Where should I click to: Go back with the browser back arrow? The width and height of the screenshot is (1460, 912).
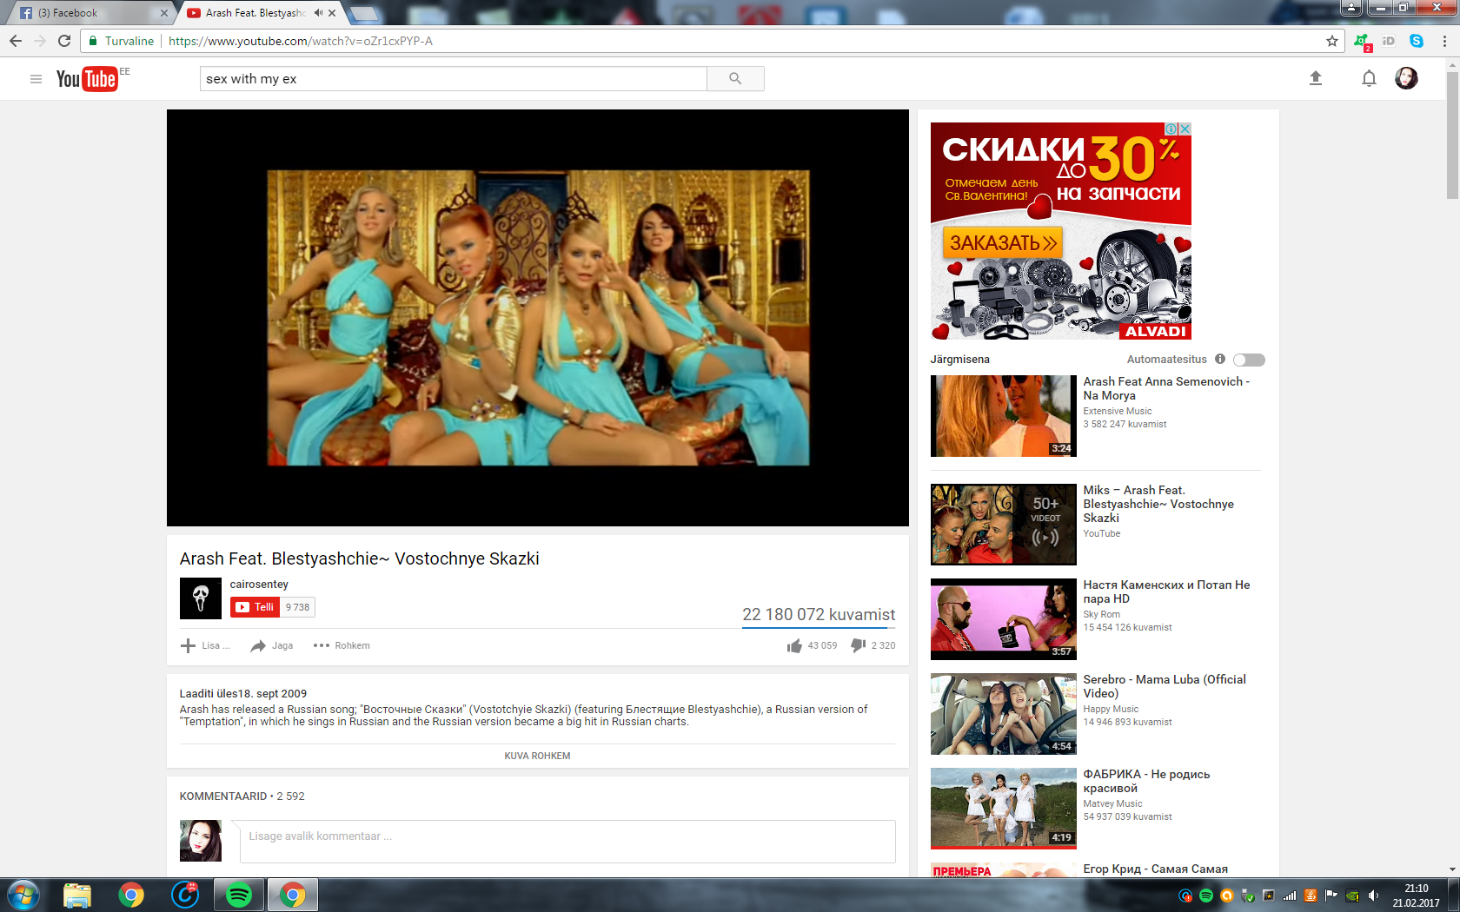click(16, 41)
